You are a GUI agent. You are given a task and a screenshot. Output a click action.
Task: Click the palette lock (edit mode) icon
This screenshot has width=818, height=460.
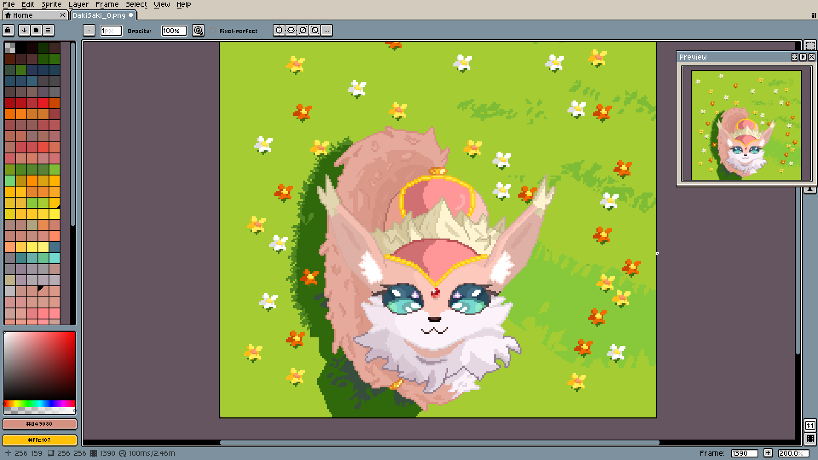tap(8, 30)
